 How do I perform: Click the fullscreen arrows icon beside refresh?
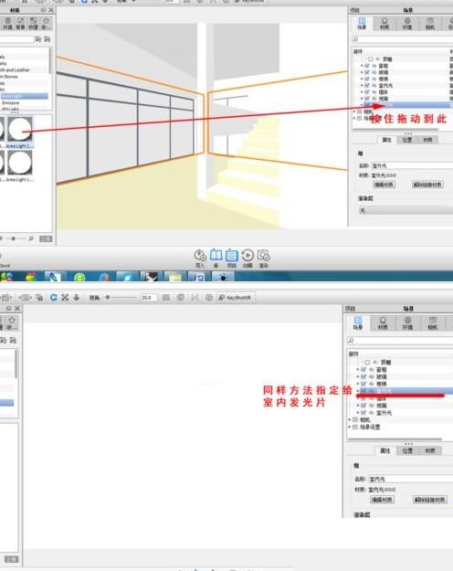click(x=65, y=298)
